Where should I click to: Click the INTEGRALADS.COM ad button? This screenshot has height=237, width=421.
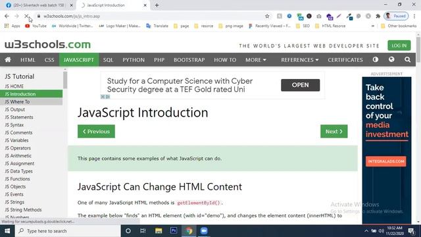point(385,161)
